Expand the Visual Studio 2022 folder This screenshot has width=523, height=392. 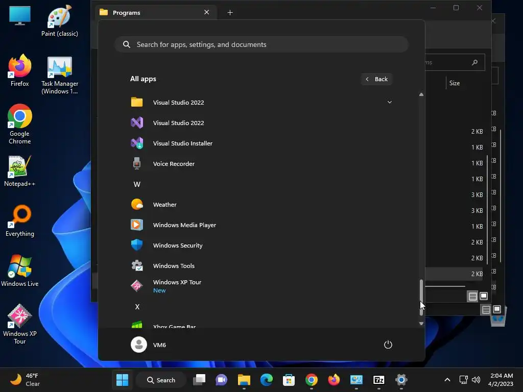[389, 102]
